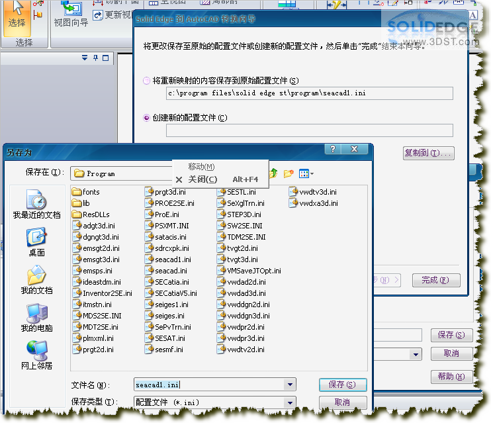491x423 pixels.
Task: Pin the side panel with pushpin icon
Action: click(x=95, y=58)
